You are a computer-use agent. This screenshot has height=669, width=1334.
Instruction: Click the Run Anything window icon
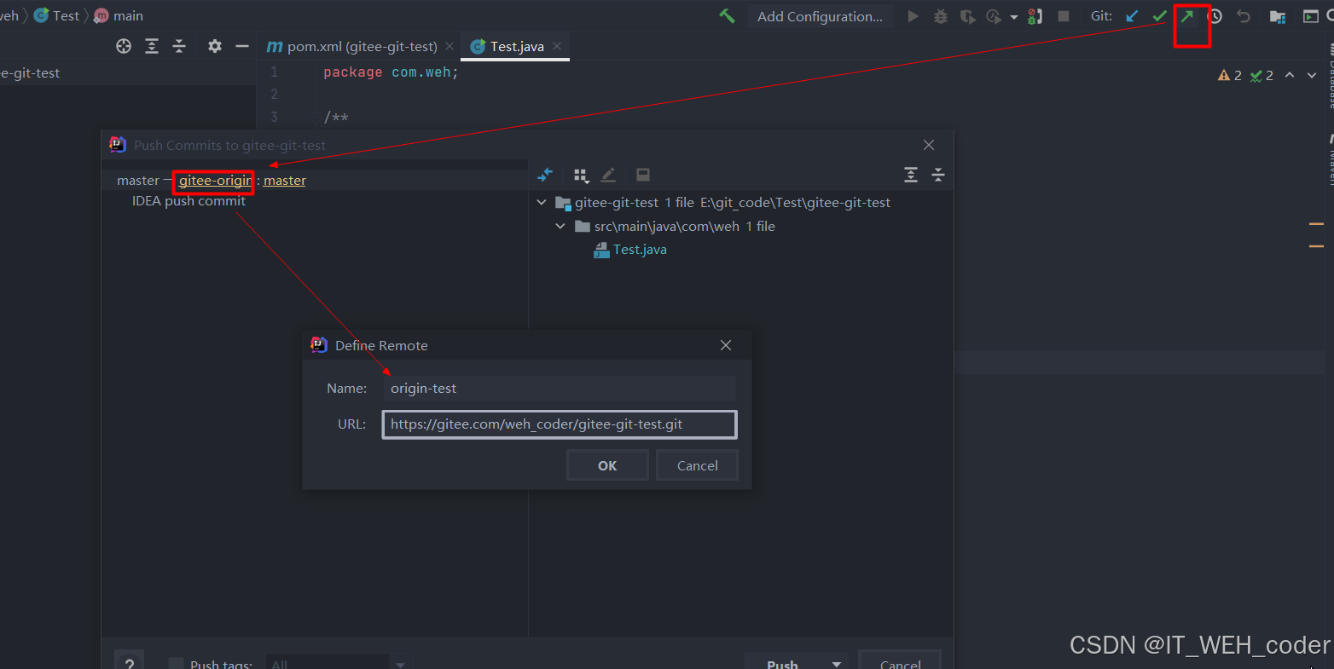(x=1311, y=16)
